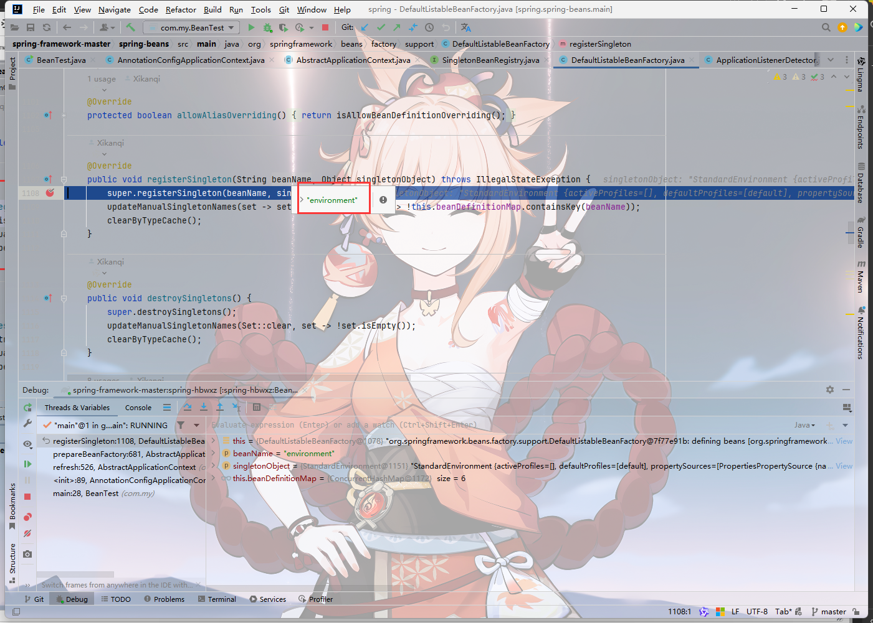This screenshot has width=873, height=623.
Task: Open the Services tool window
Action: pos(268,599)
